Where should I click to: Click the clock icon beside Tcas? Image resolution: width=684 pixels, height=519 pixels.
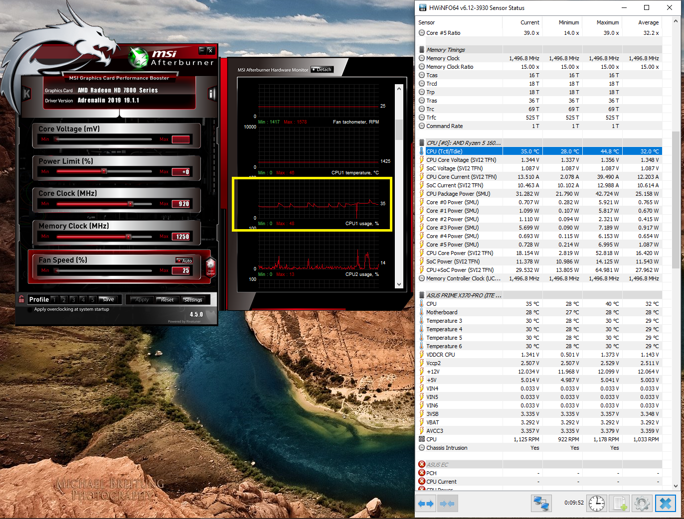coord(422,75)
